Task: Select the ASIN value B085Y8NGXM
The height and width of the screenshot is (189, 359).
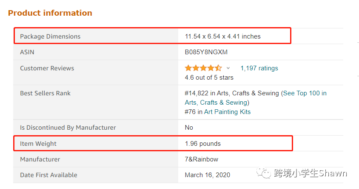Action: click(206, 52)
